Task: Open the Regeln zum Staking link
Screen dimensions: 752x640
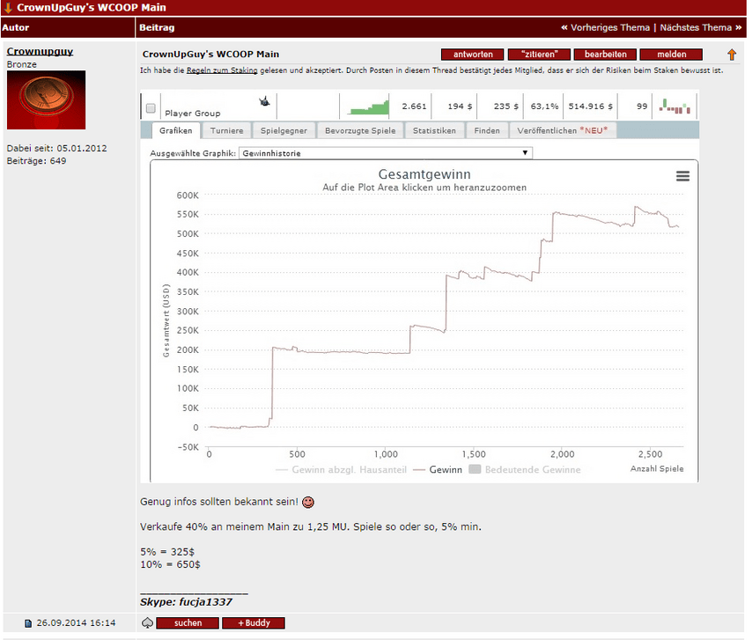Action: 222,70
